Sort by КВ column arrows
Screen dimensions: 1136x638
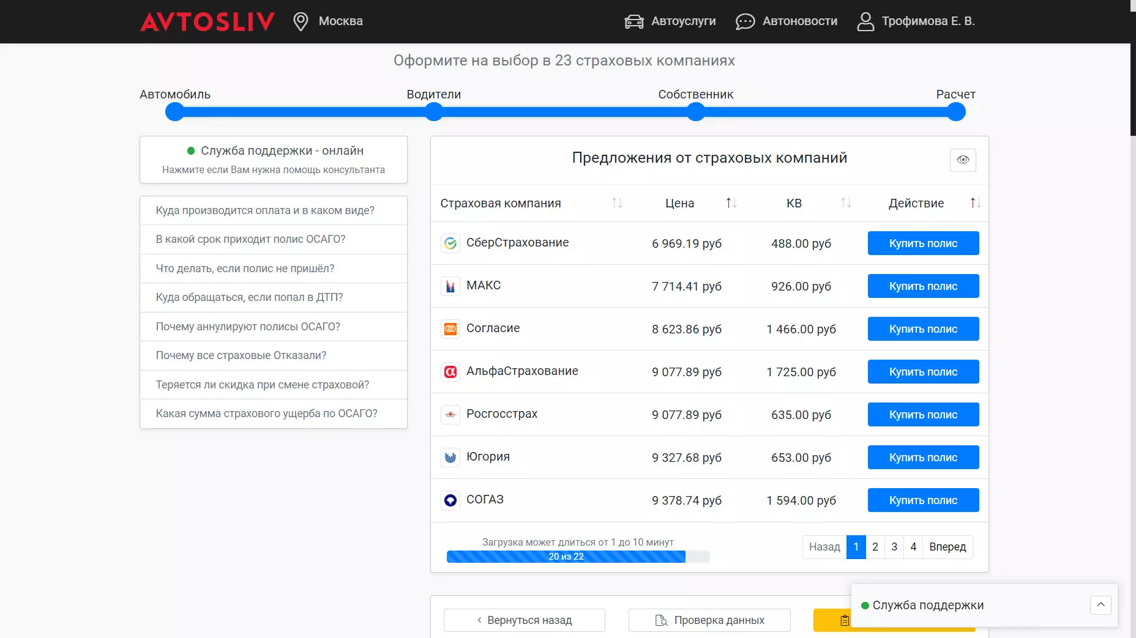click(x=846, y=203)
